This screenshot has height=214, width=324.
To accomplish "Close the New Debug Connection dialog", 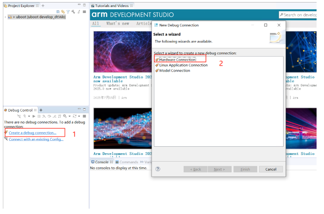I will click(x=279, y=25).
